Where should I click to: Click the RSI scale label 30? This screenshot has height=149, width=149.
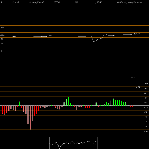click(2, 44)
